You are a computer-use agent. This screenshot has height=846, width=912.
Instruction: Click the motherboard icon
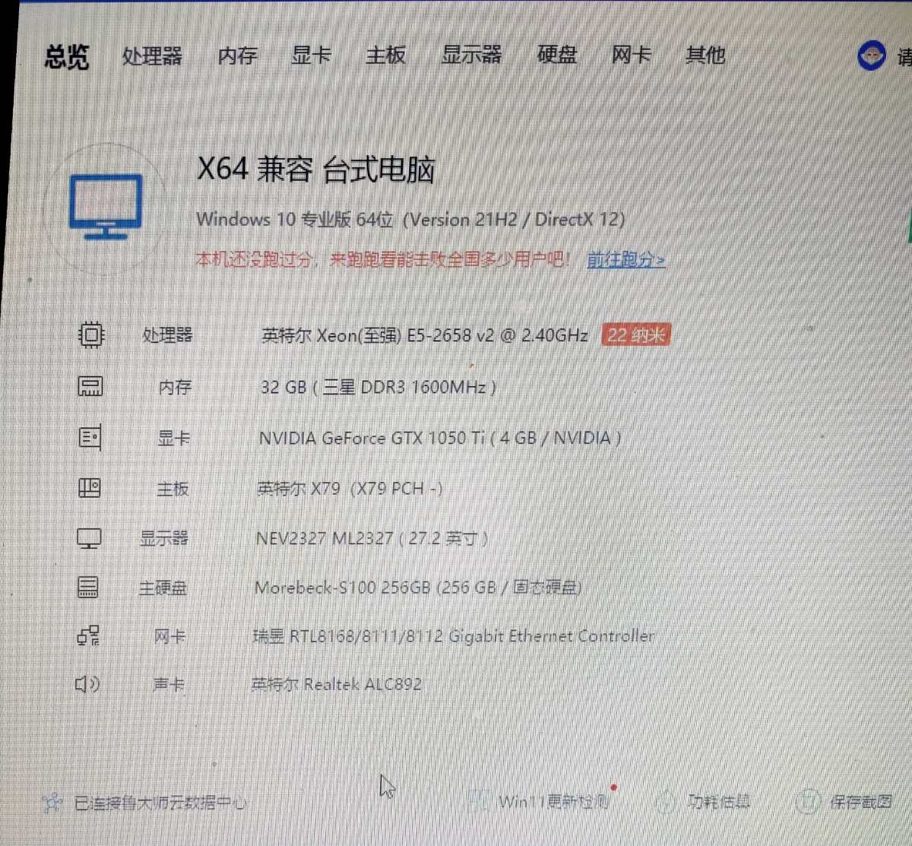click(90, 488)
